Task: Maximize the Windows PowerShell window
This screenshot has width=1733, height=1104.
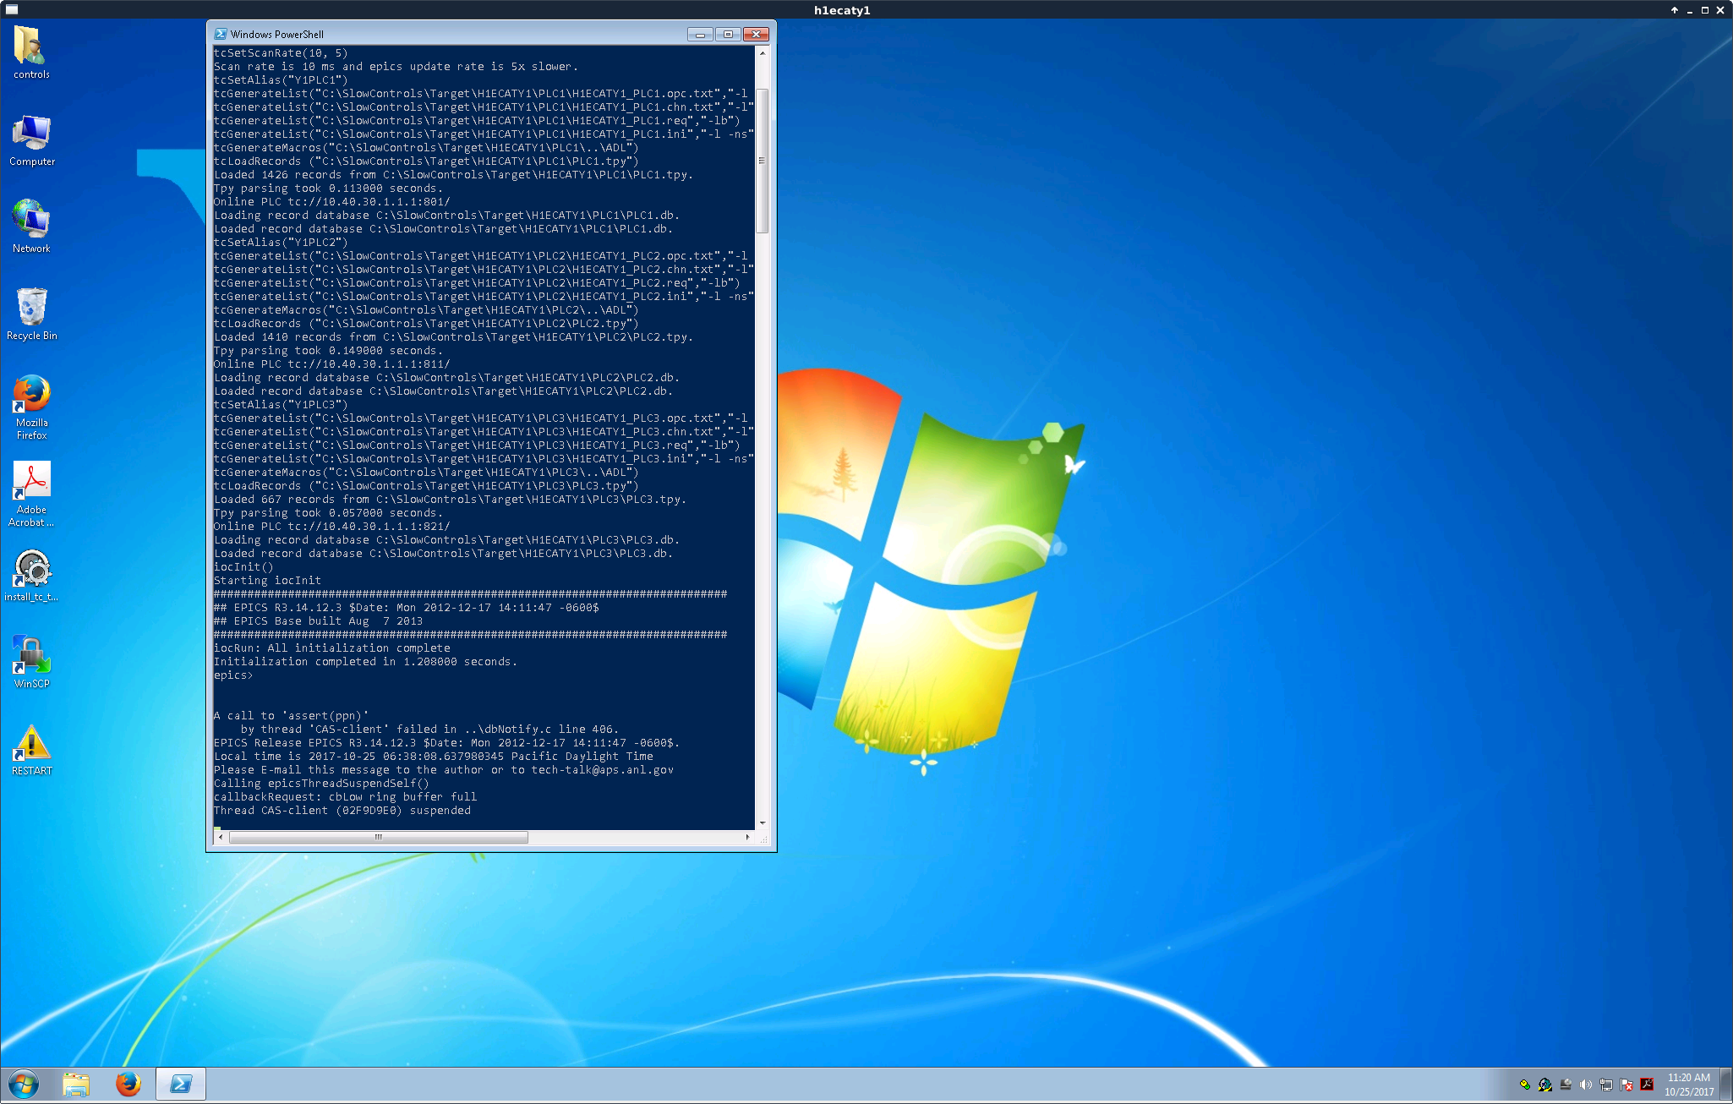Action: pyautogui.click(x=728, y=34)
